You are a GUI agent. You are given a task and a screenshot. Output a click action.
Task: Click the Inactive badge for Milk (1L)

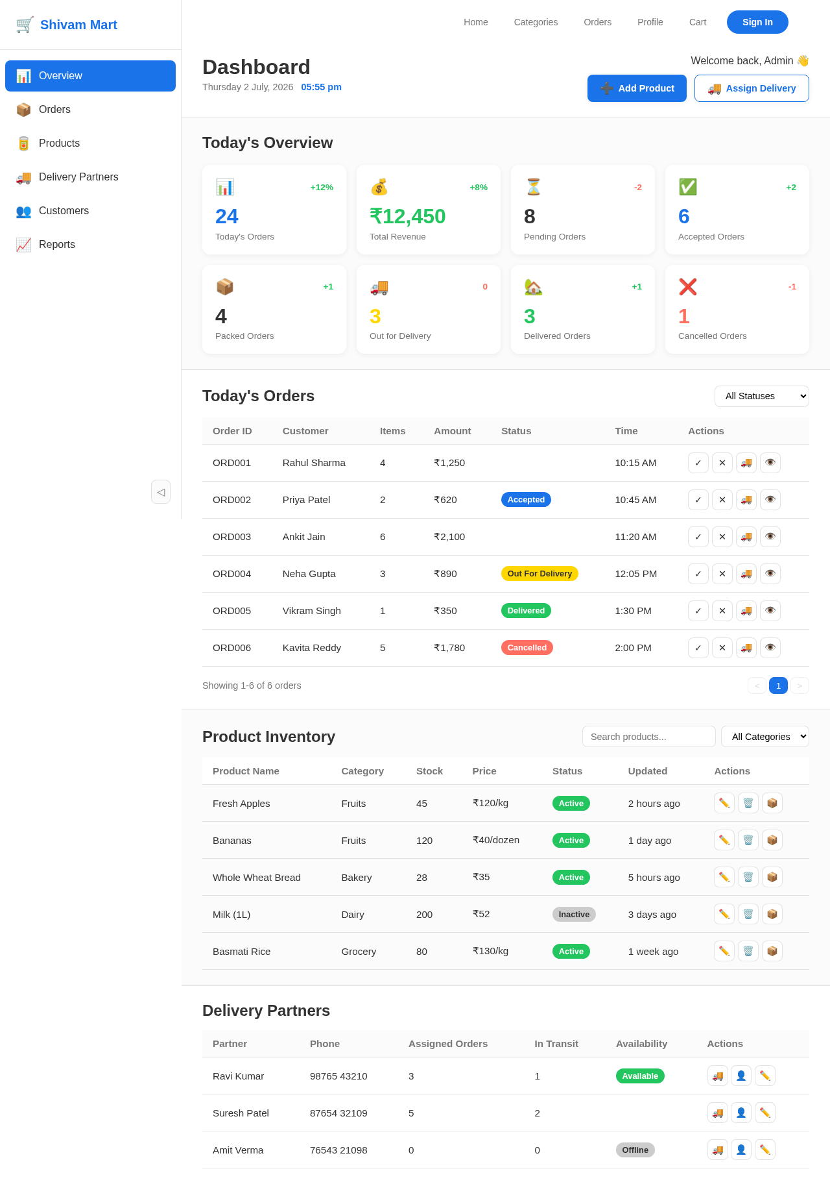point(574,914)
